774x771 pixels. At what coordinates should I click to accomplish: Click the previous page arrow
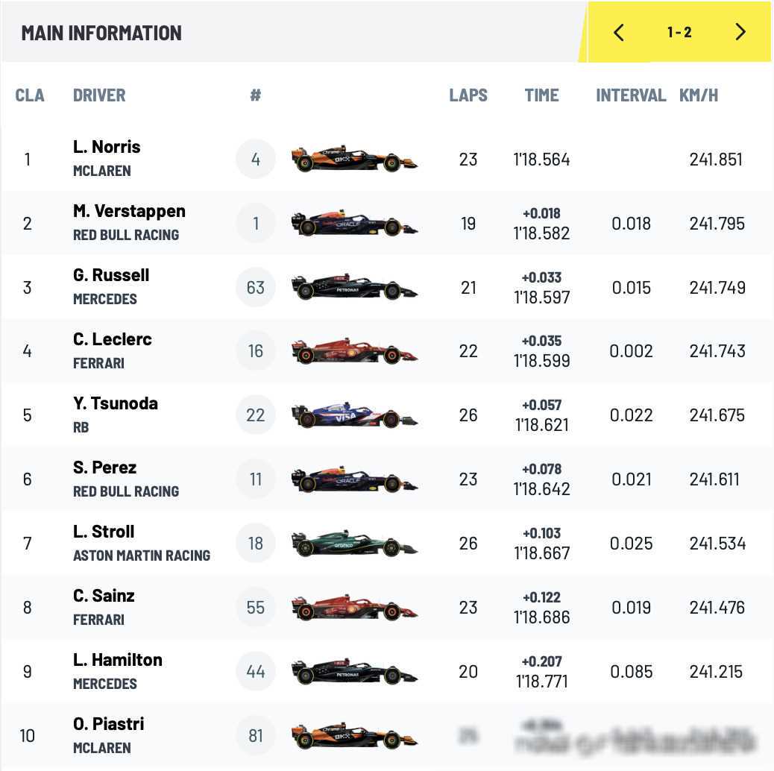click(619, 32)
